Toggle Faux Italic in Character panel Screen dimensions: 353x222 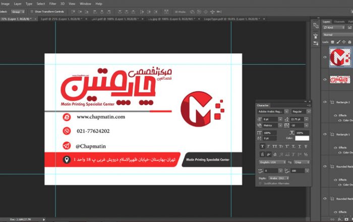coord(268,146)
